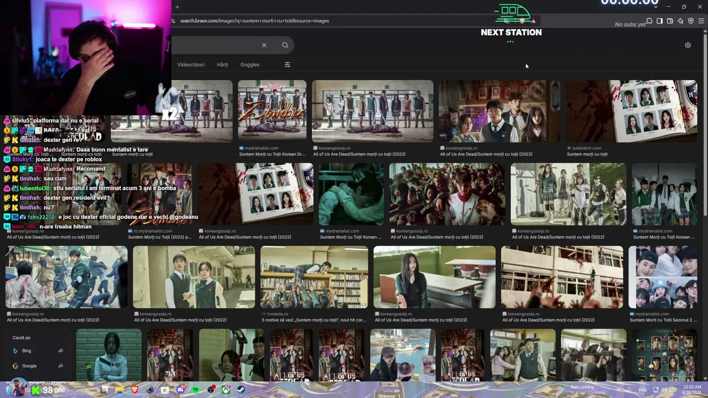
Task: Open File Explorer from the taskbar
Action: coord(119,390)
